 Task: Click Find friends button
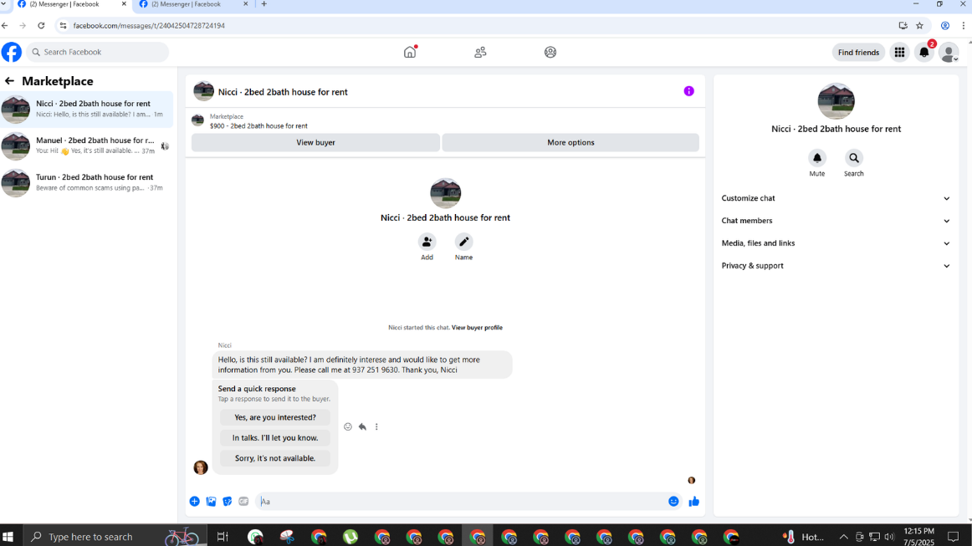[858, 53]
